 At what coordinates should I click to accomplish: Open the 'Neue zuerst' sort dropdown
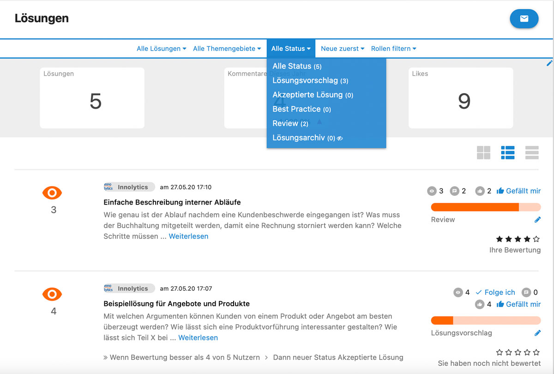342,49
